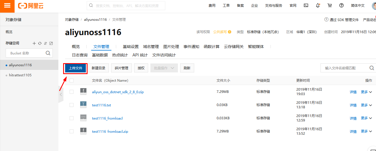Focus the Bucket 名称 search field
This screenshot has height=151, width=376.
point(29,53)
